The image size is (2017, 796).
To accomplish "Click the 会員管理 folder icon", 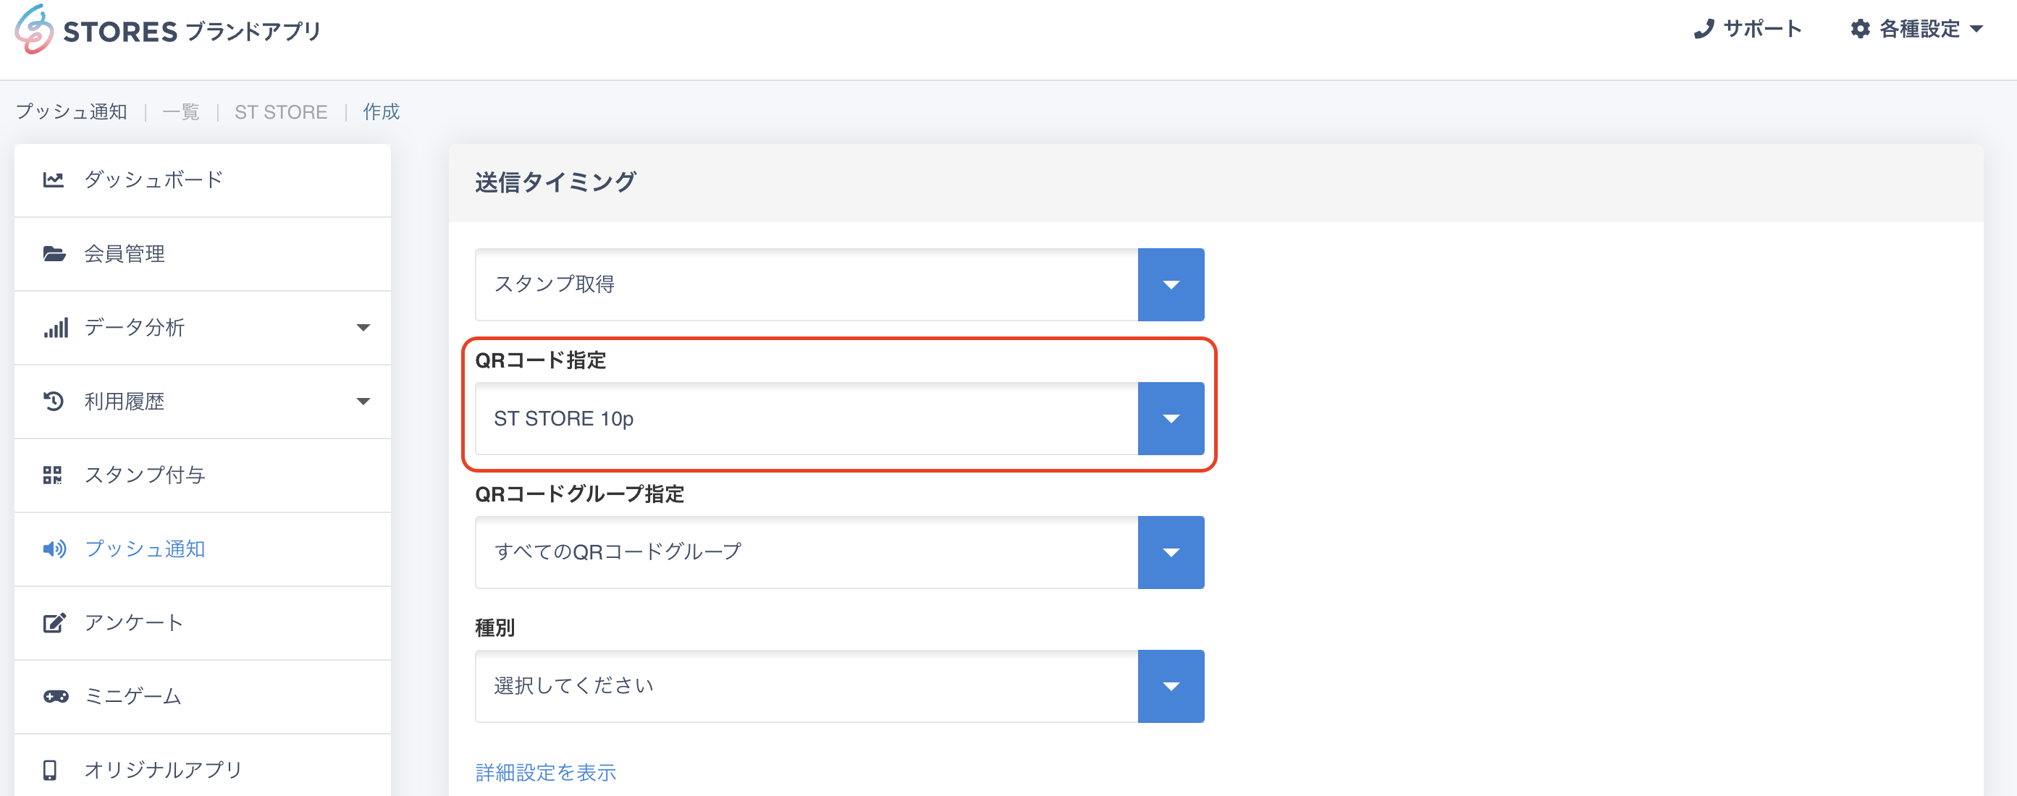I will pyautogui.click(x=54, y=253).
